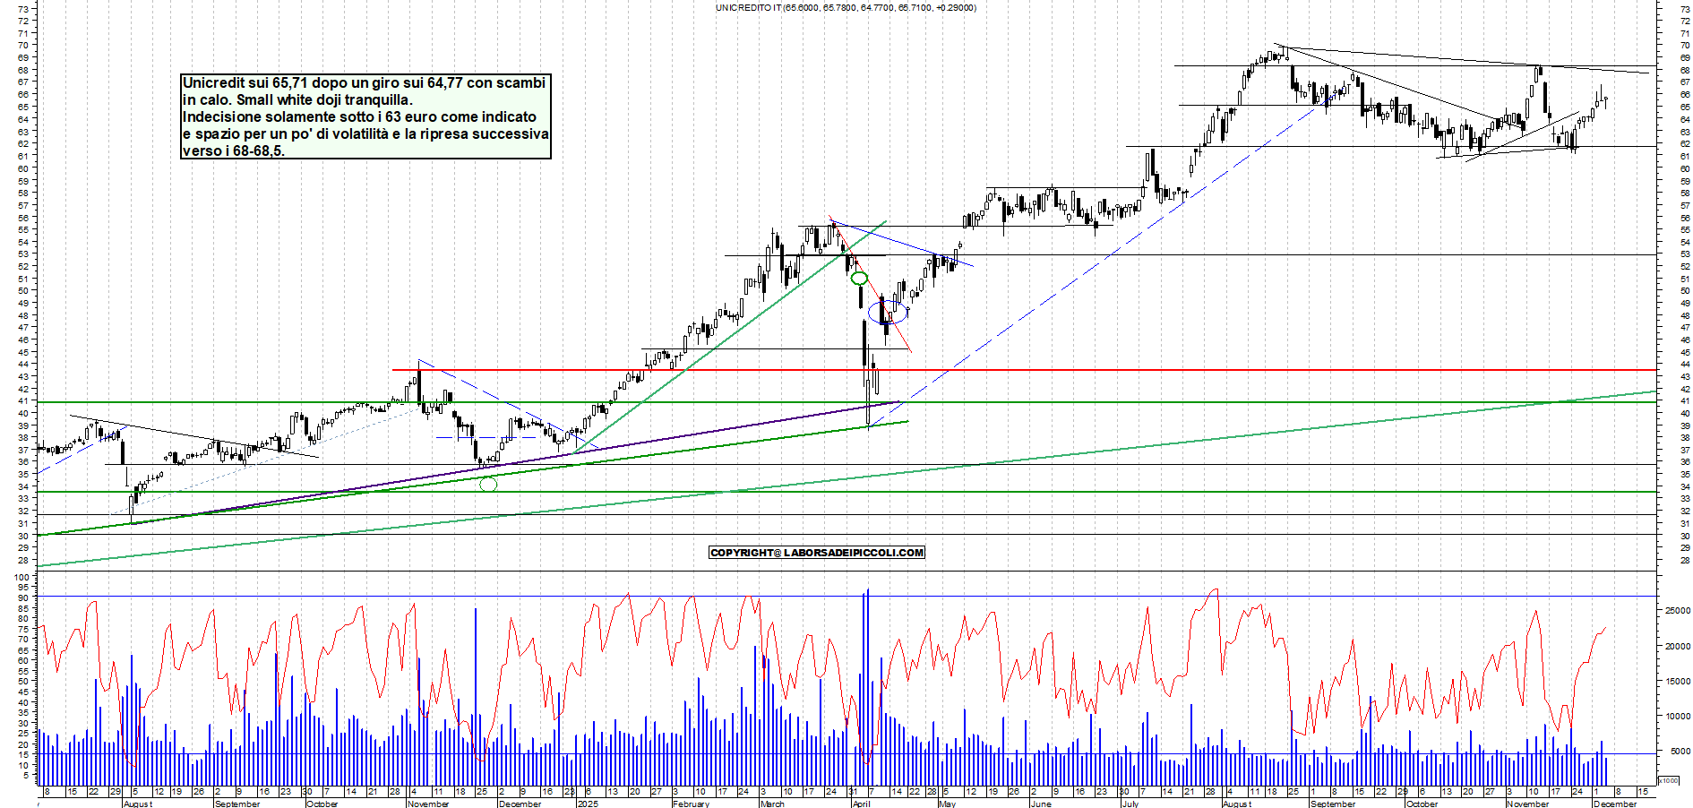Click the x1000 volume scale label
The image size is (1693, 808).
point(1669,781)
